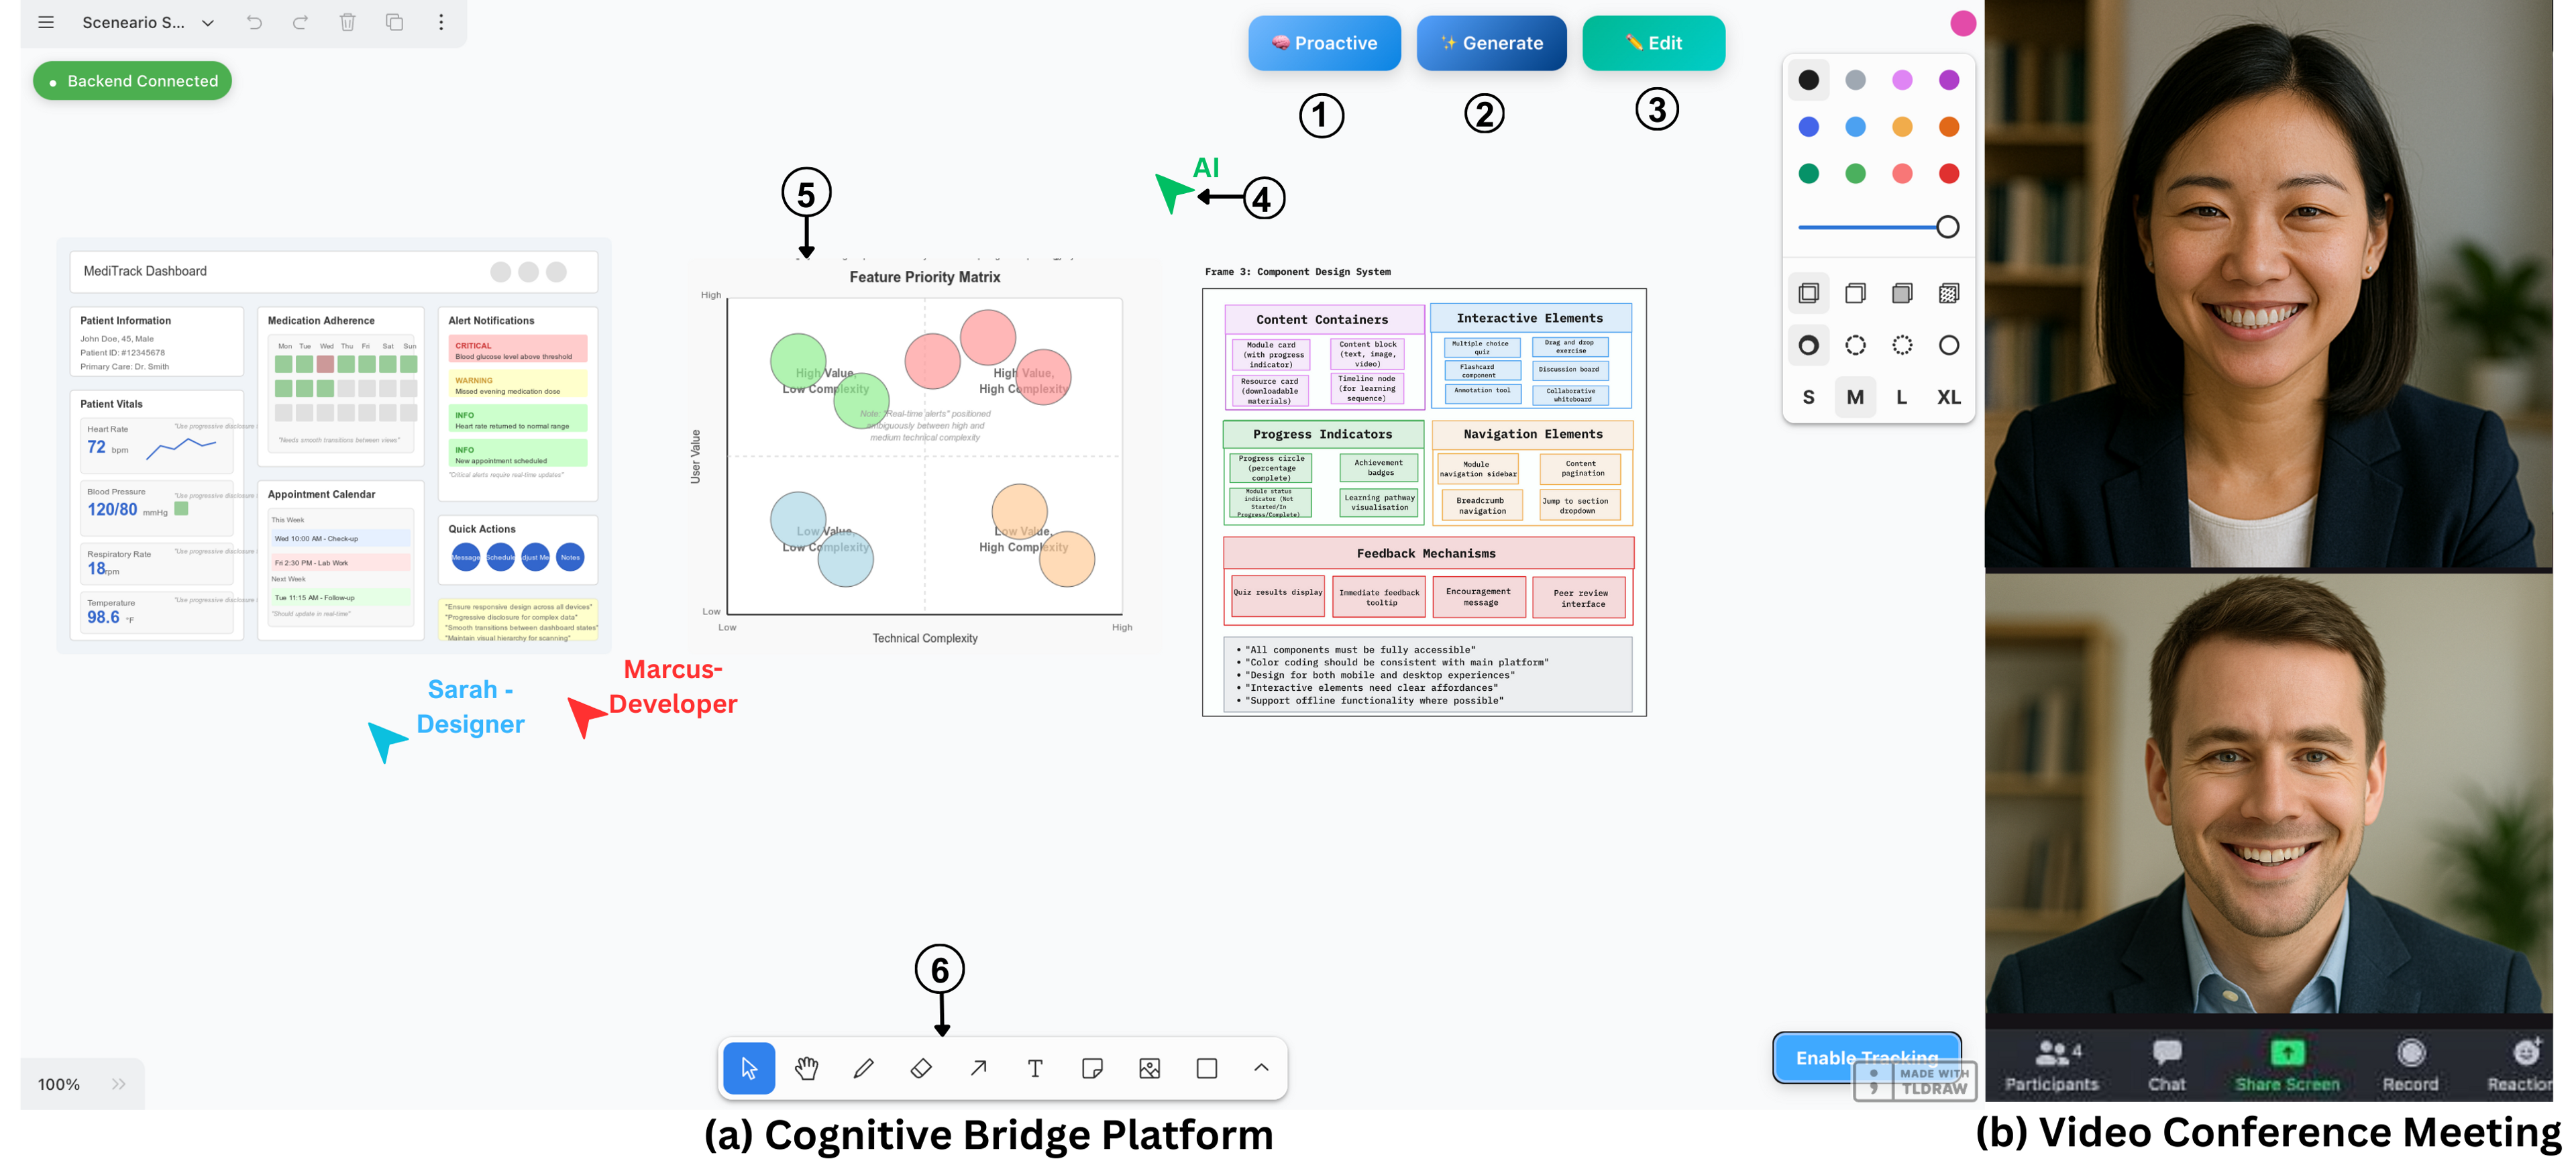The image size is (2576, 1171).
Task: Click the Delete (trash) icon
Action: pos(347,22)
